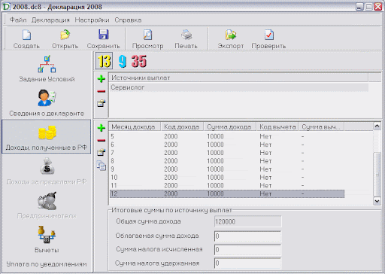Select the Сервислог payment source
Screen dimensions: 385x274
[x=239, y=87]
